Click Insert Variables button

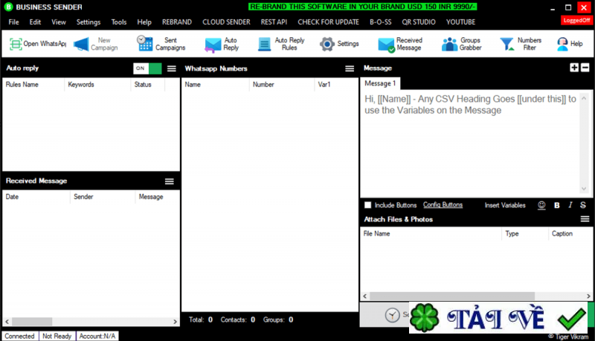click(505, 205)
